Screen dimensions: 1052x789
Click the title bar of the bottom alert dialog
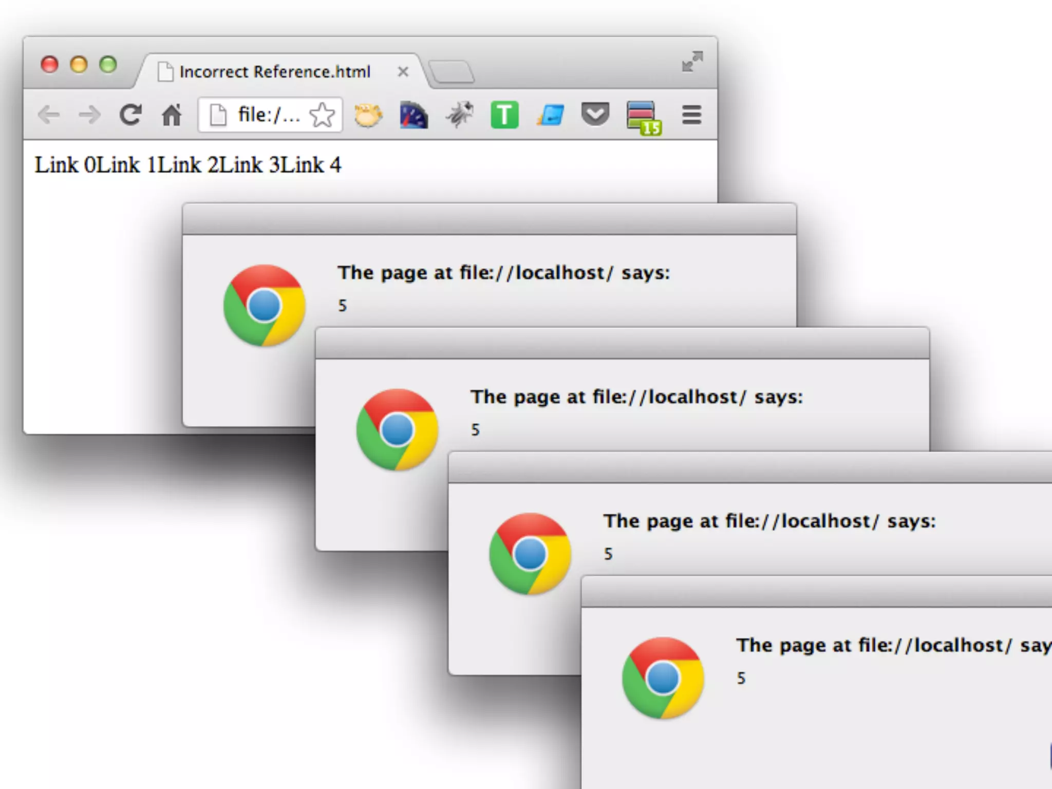coord(817,592)
